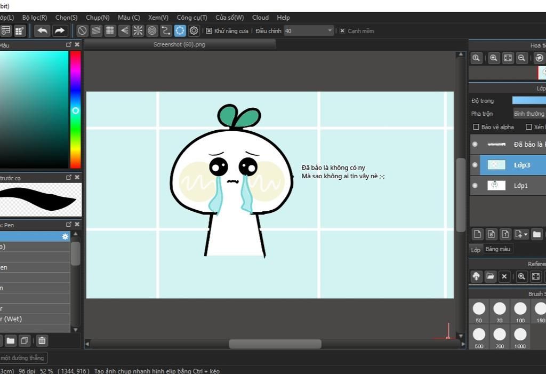Viewport: 546px width, 374px height.
Task: Toggle the Khử răng cưa checkbox
Action: coord(209,31)
